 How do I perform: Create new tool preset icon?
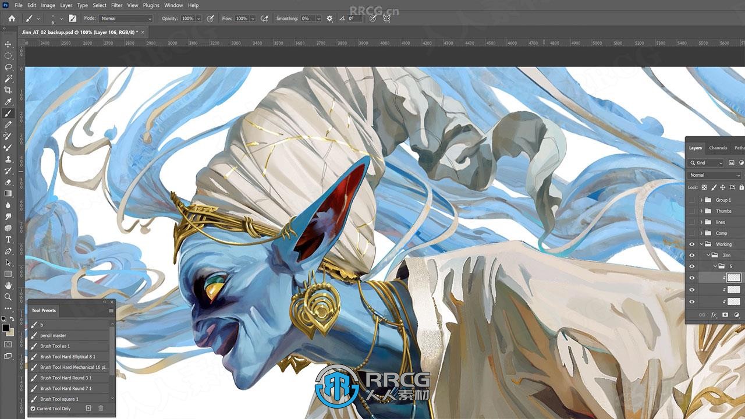[x=88, y=409]
